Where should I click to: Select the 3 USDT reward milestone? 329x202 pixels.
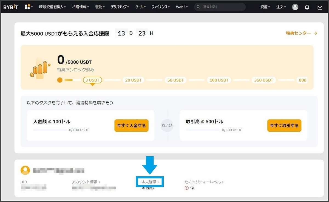92,80
